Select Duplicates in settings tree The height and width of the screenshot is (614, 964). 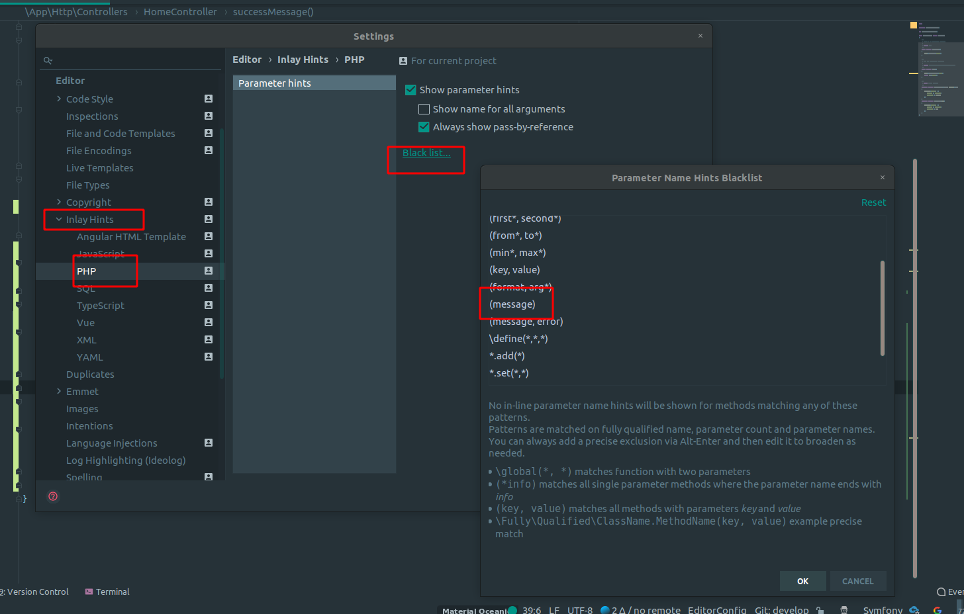(x=90, y=374)
